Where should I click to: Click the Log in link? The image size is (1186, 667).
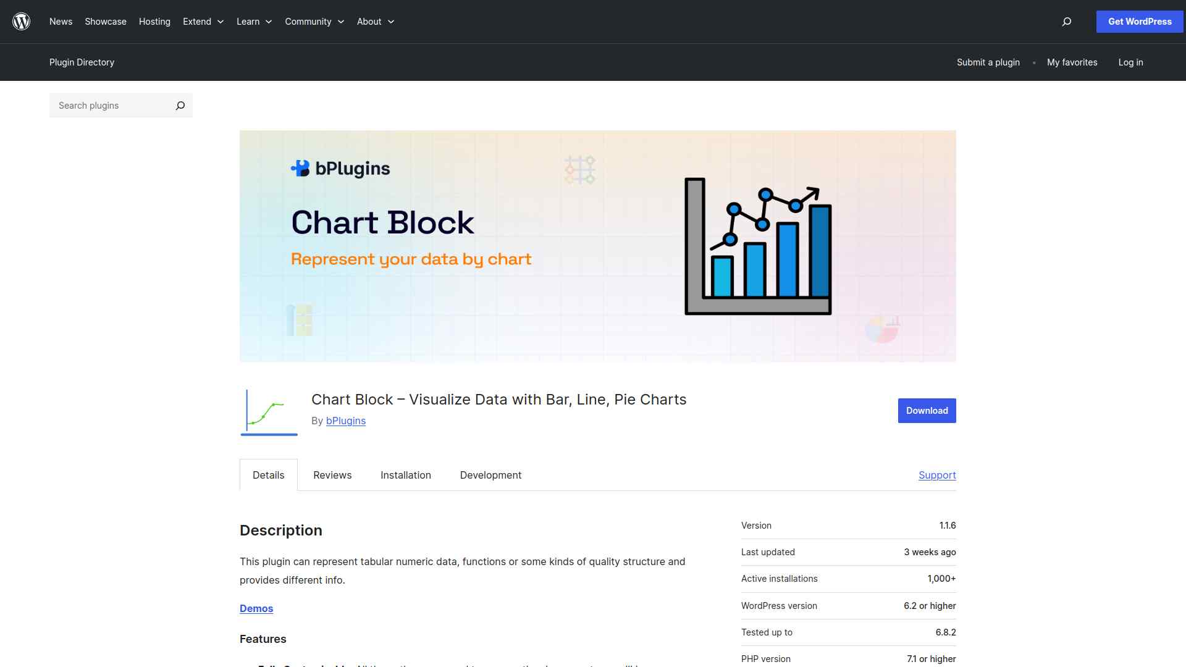coord(1130,62)
